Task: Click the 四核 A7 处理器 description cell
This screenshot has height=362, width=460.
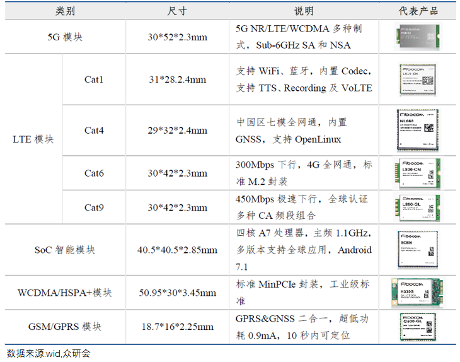Action: click(304, 250)
